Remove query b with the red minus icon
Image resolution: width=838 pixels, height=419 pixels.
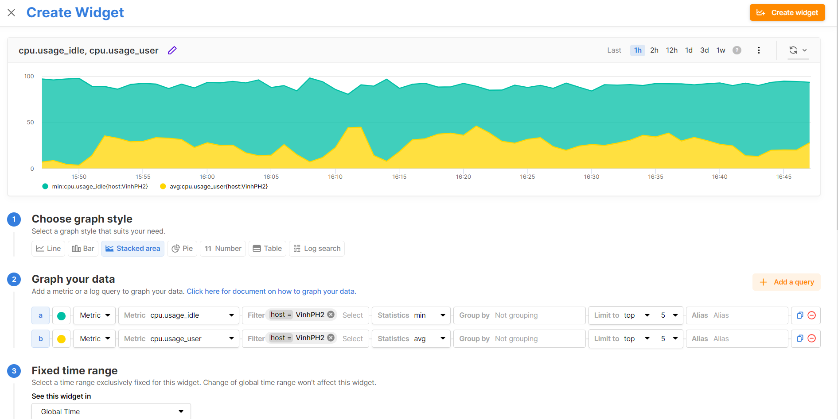tap(812, 338)
